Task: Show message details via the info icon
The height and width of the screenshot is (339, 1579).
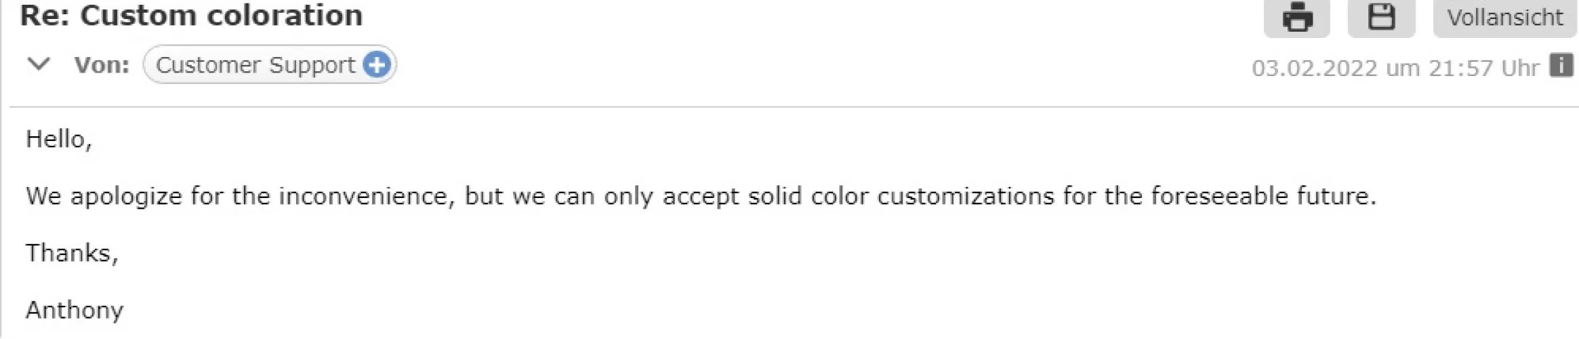Action: coord(1561,66)
